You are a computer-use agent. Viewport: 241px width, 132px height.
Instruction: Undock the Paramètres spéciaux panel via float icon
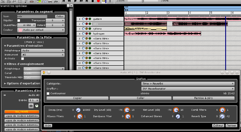click(68, 6)
